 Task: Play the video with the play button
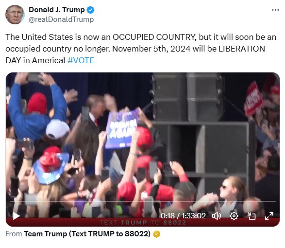click(x=16, y=216)
